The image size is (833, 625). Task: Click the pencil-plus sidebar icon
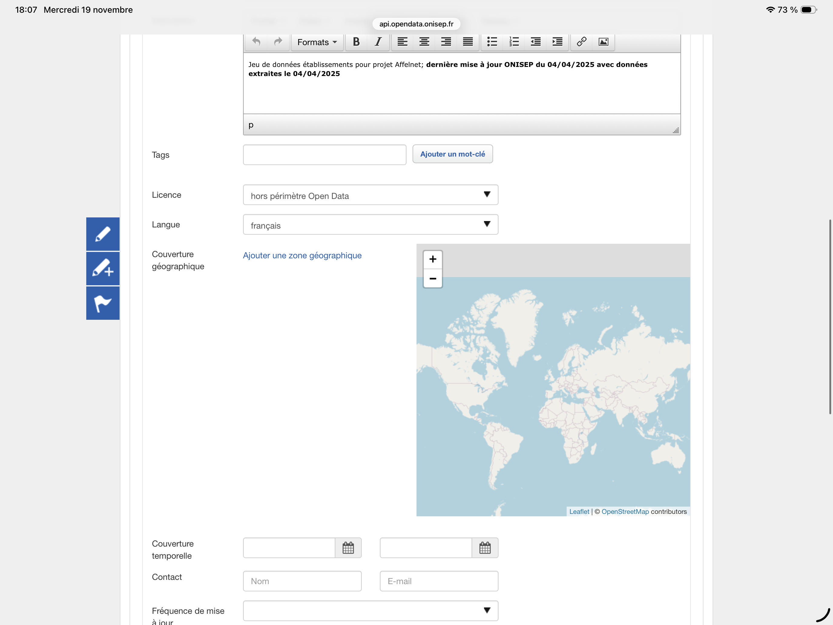103,269
